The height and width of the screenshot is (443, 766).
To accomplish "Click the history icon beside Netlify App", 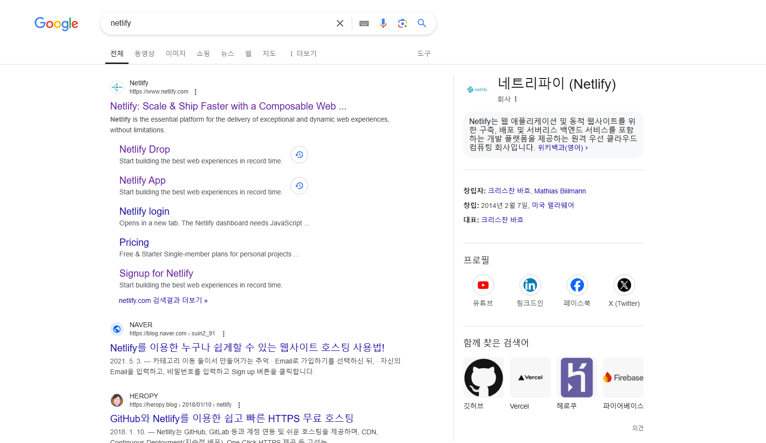I will point(299,186).
